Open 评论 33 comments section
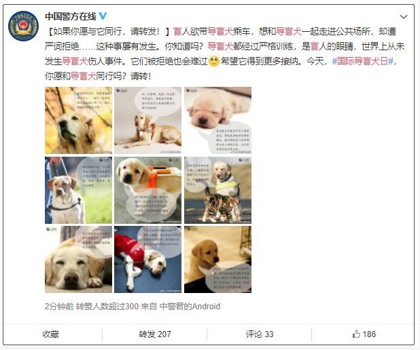The width and height of the screenshot is (420, 350). point(260,334)
